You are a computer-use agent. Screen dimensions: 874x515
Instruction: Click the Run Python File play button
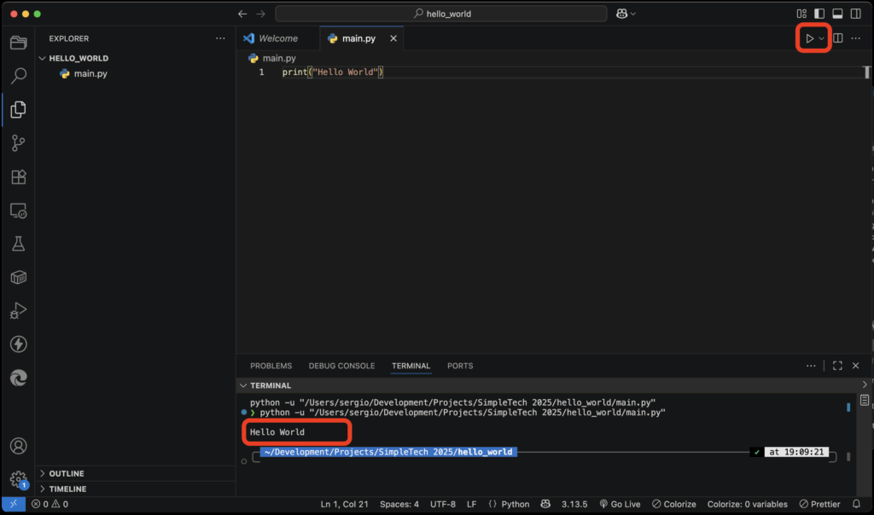(809, 38)
